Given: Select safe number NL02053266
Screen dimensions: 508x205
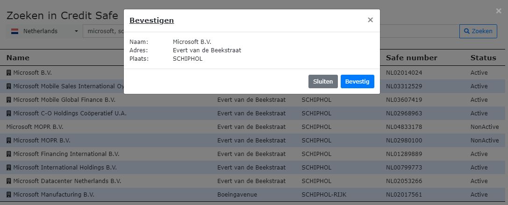Looking at the screenshot, I should [x=404, y=181].
